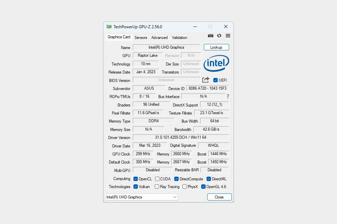Click the Bus Width value 64 bit
337x224 pixels.
tap(214, 121)
